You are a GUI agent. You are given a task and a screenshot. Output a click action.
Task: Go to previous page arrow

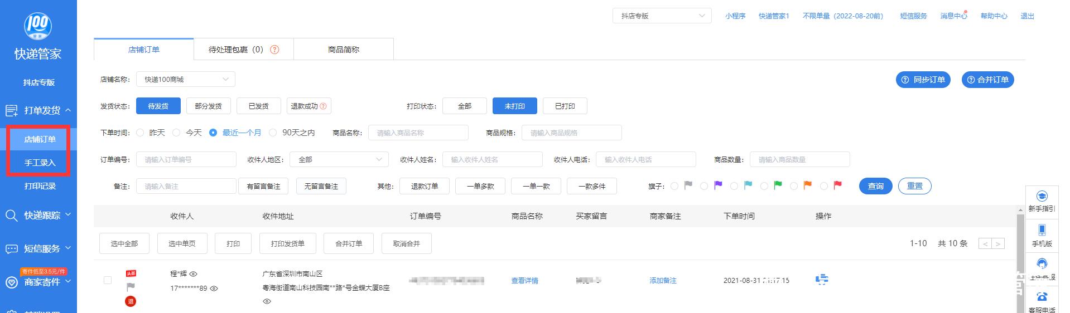pyautogui.click(x=985, y=243)
